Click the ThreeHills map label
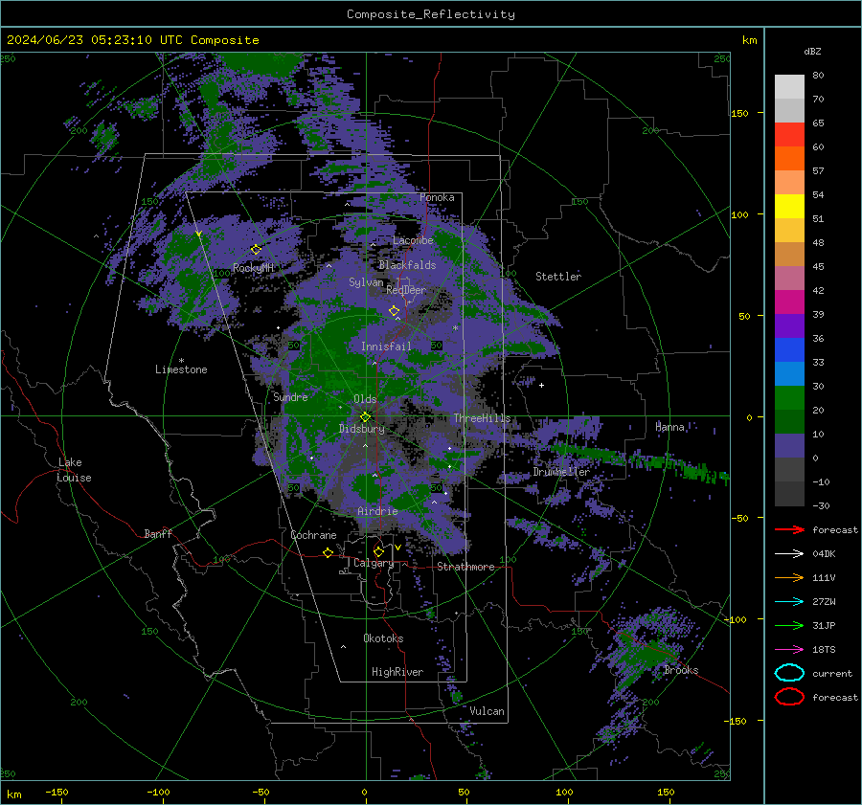The width and height of the screenshot is (862, 805). [x=482, y=418]
